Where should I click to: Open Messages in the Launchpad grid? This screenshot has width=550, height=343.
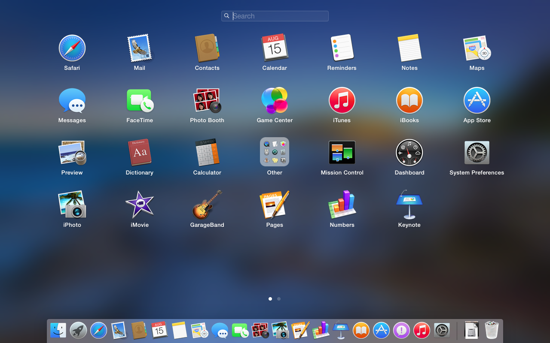point(72,100)
